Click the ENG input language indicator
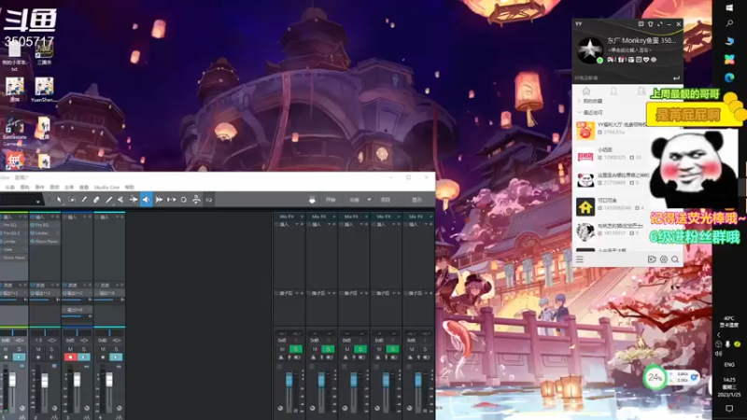This screenshot has height=420, width=747. (x=729, y=365)
